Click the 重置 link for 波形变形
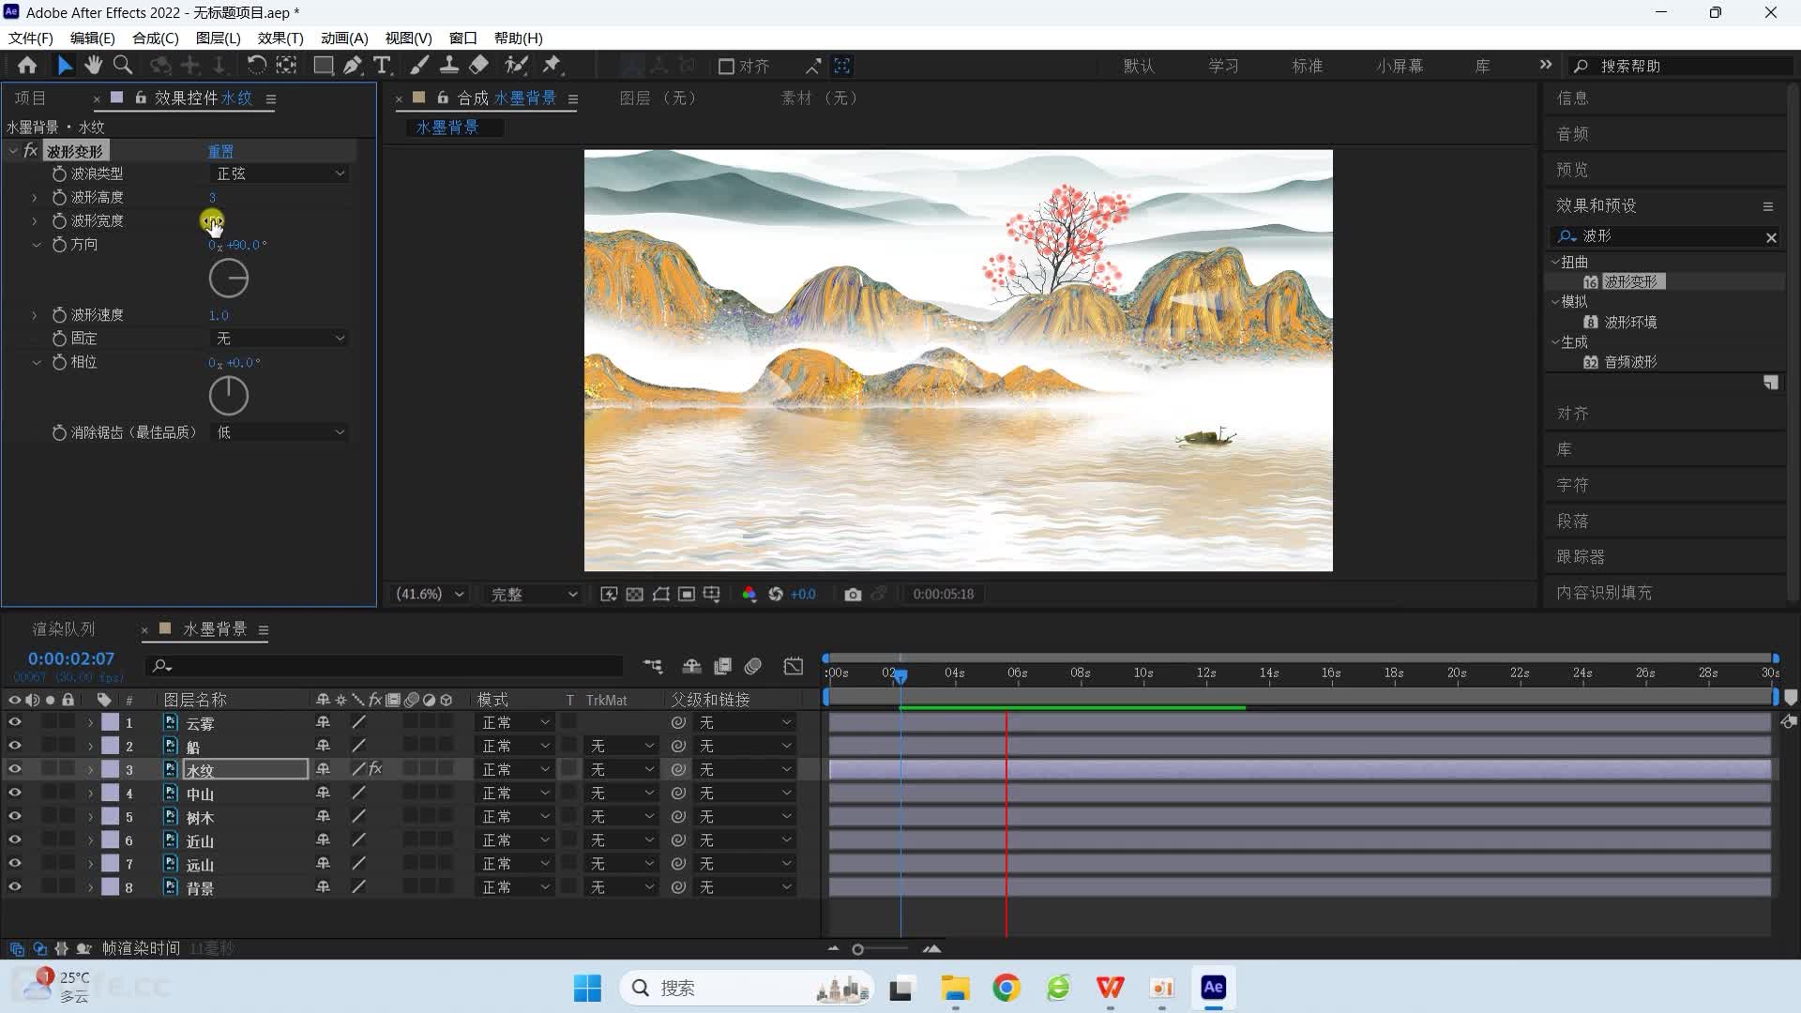 pos(220,151)
